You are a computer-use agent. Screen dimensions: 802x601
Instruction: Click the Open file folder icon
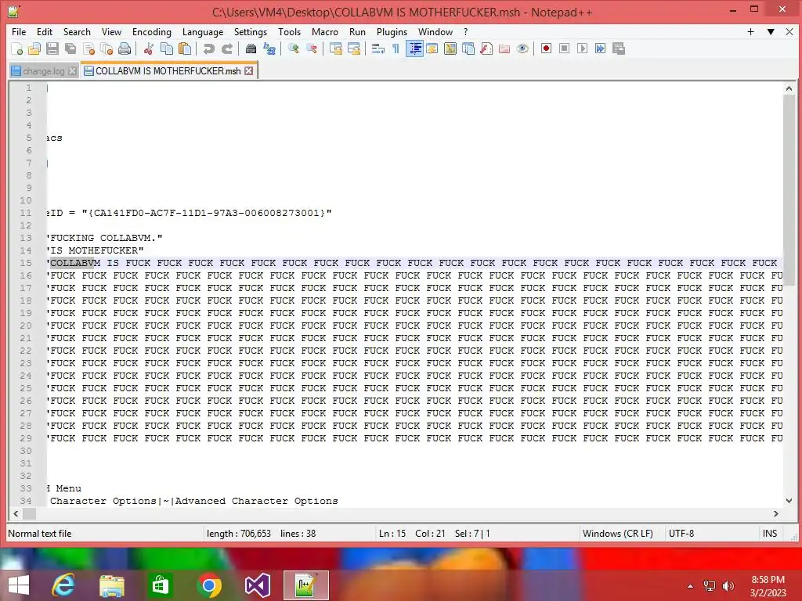pos(34,49)
